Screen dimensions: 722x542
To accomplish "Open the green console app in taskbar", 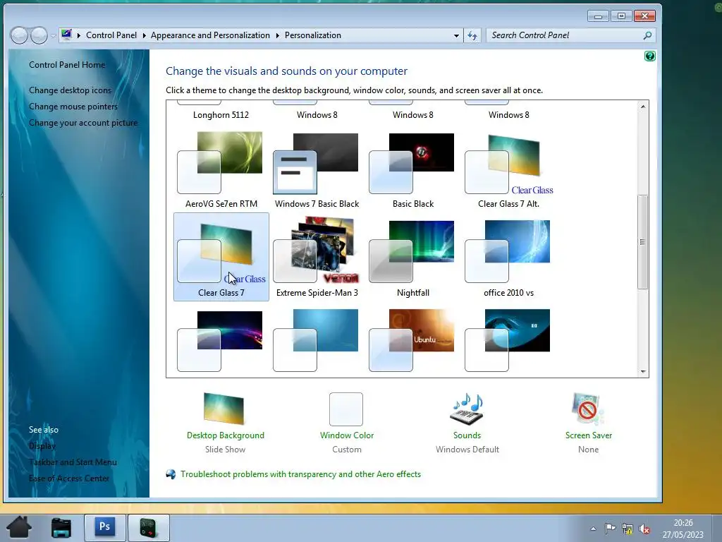I will (148, 528).
